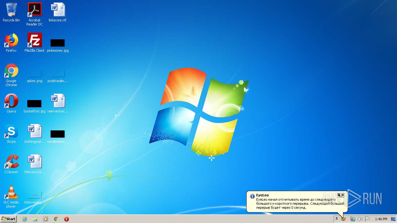
Task: Open the Firefox desktop shortcut
Action: tap(11, 43)
